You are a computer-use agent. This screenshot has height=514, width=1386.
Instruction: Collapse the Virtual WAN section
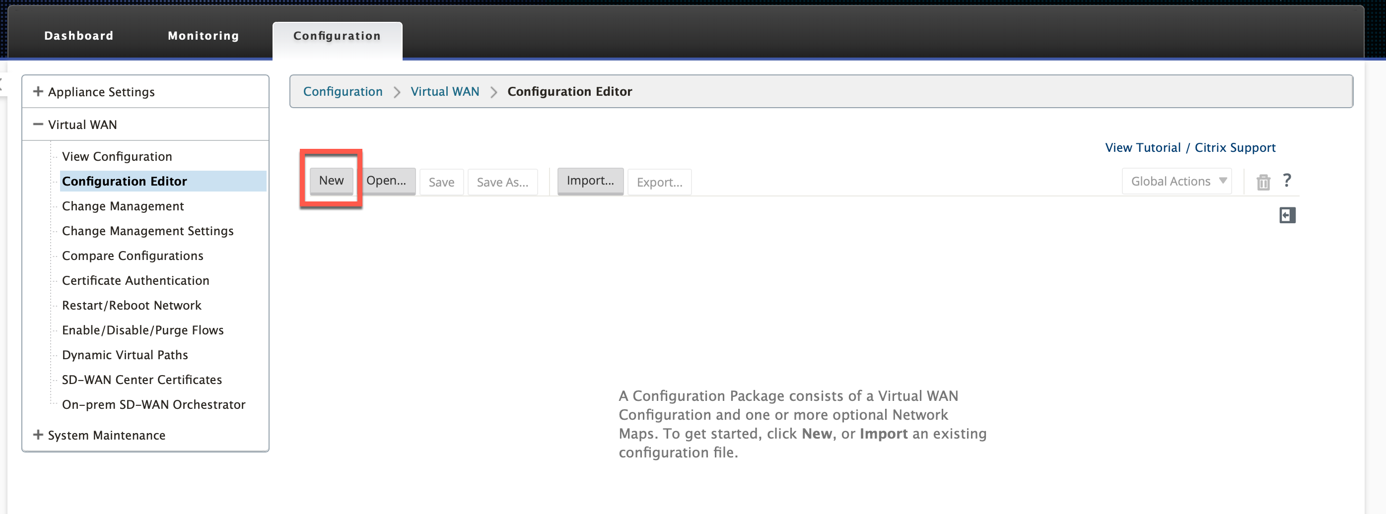(x=38, y=125)
